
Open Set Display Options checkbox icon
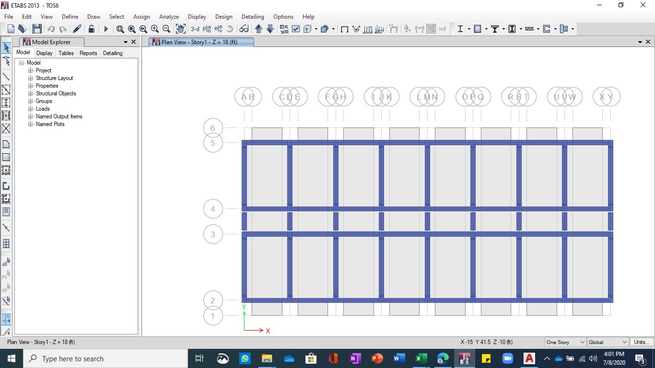(x=296, y=29)
